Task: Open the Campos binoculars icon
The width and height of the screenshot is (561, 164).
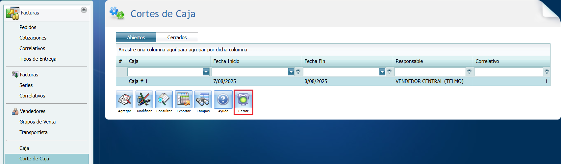Action: [x=203, y=99]
